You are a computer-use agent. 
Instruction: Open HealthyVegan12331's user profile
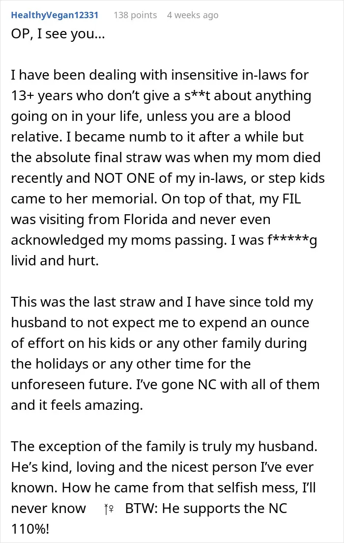[55, 15]
